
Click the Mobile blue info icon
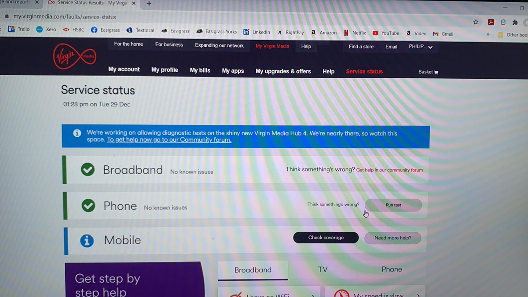pyautogui.click(x=87, y=240)
